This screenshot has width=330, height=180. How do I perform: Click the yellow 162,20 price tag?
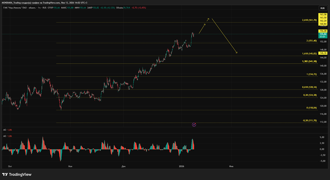pyautogui.click(x=323, y=21)
